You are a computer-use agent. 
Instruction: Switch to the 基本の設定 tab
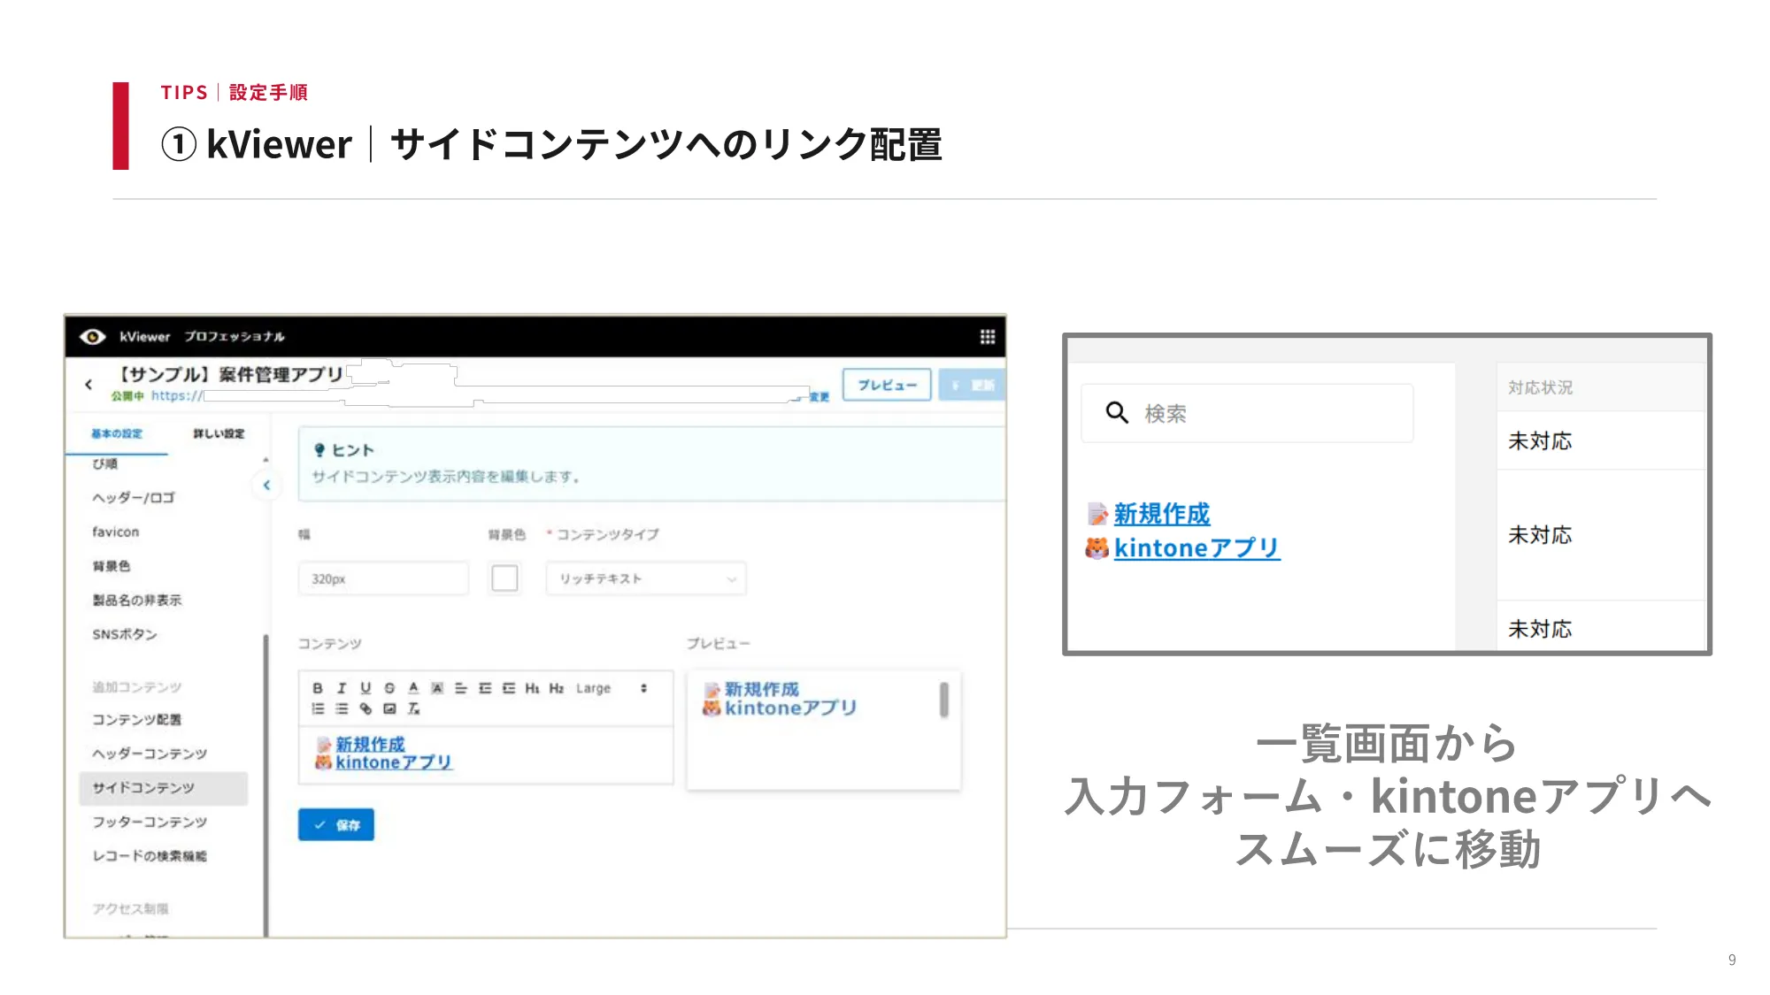(x=116, y=433)
